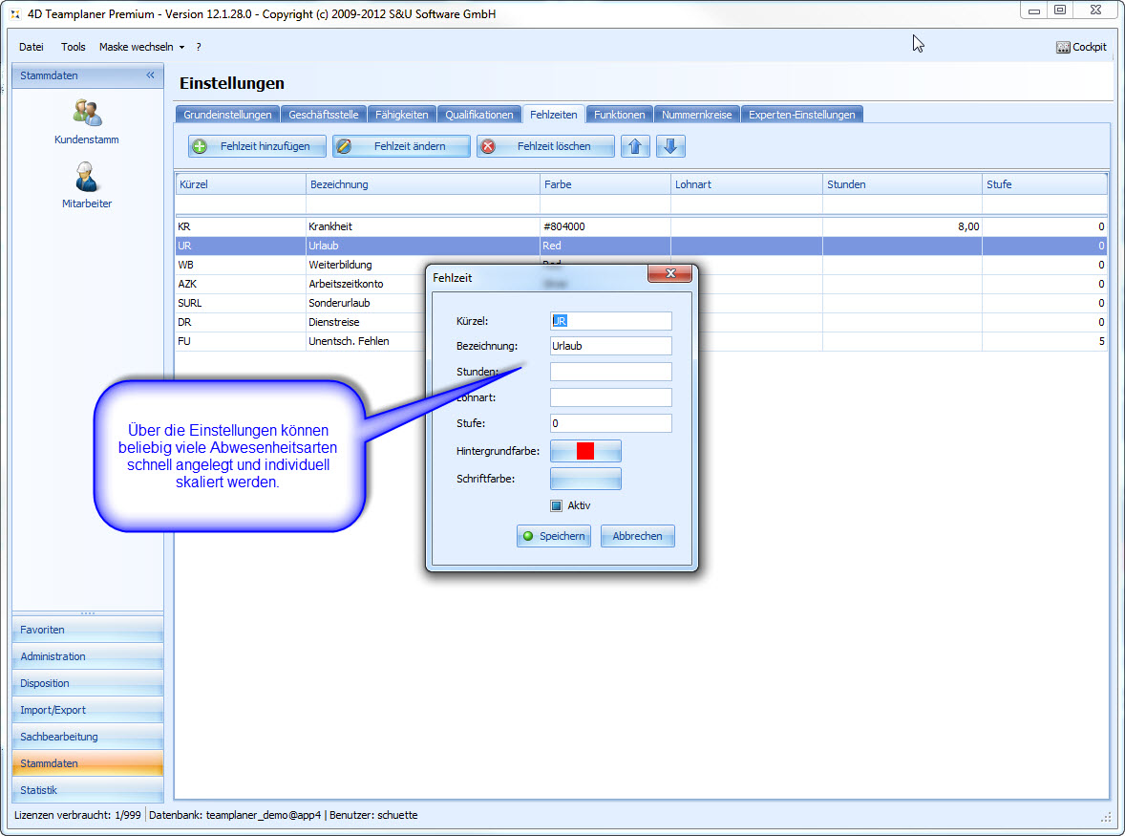Save the Fehlzeit with Speichern
This screenshot has height=836, width=1125.
coord(553,536)
